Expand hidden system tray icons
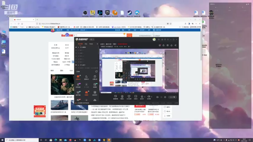Viewport: 253px width, 142px height. pyautogui.click(x=224, y=140)
